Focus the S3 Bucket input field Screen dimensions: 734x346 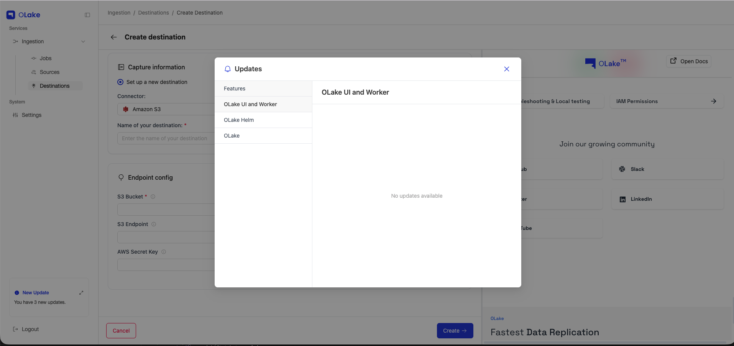pyautogui.click(x=166, y=210)
